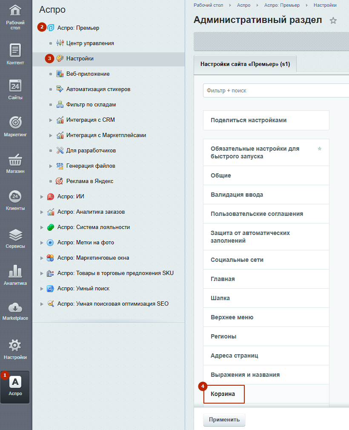Click the Настройки palette icon in tree
Viewport: 349px width, 430px height.
[60, 58]
